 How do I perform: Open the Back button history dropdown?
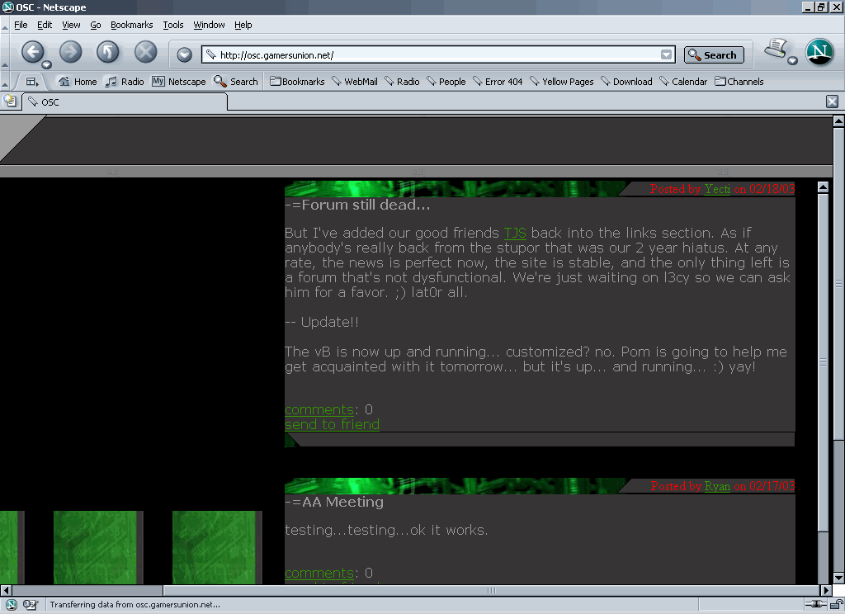(x=47, y=64)
